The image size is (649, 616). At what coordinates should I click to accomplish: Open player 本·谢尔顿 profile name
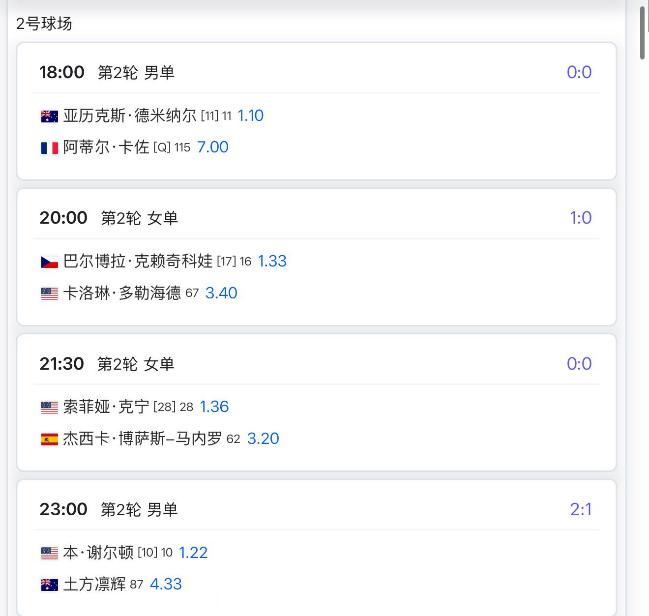(98, 553)
